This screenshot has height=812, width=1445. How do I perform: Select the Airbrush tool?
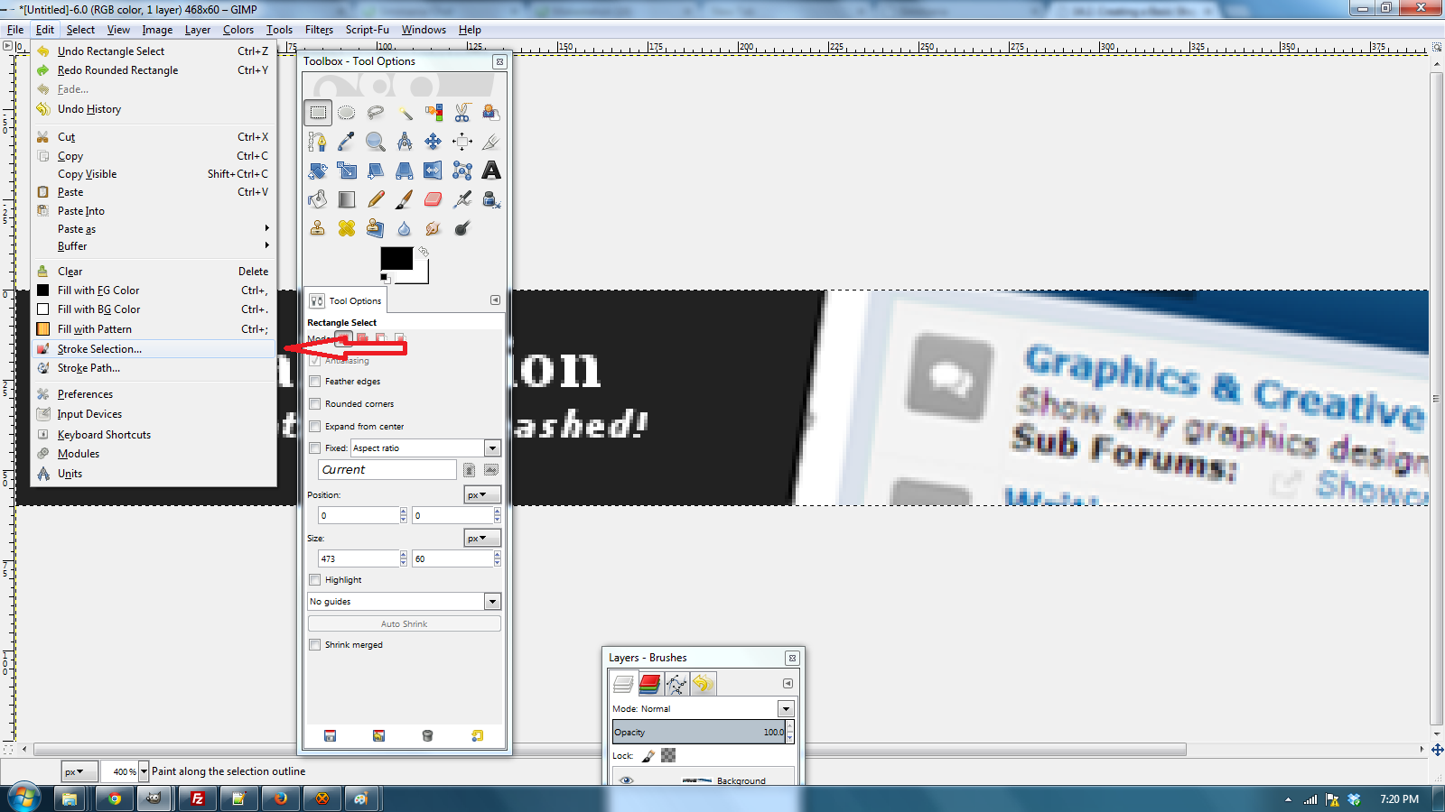(462, 199)
